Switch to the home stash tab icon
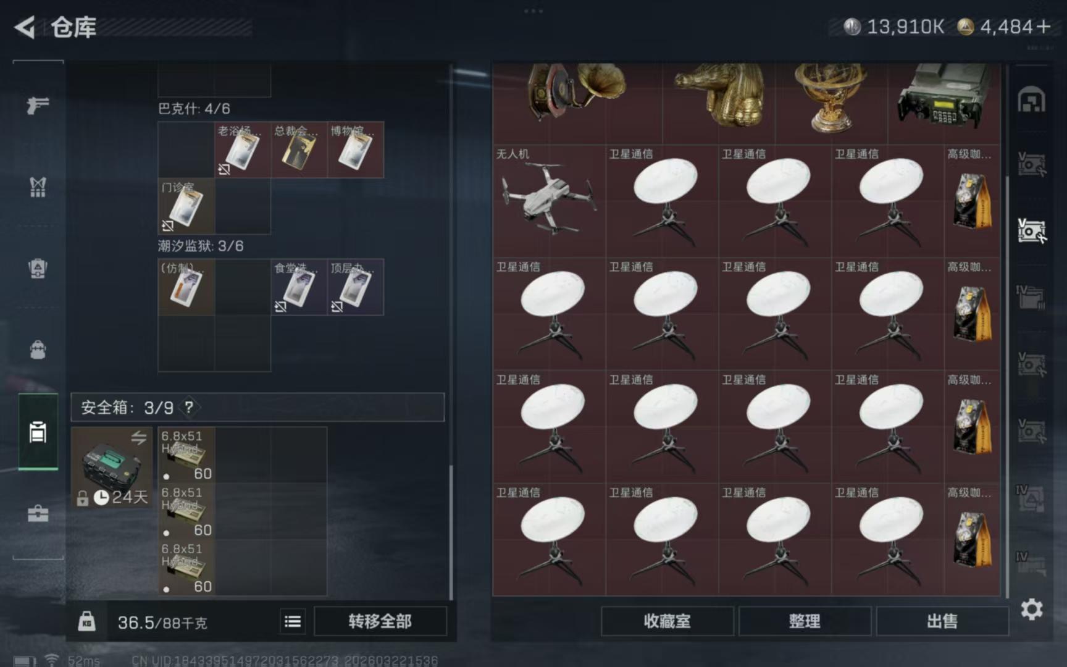Image resolution: width=1067 pixels, height=667 pixels. (1031, 100)
